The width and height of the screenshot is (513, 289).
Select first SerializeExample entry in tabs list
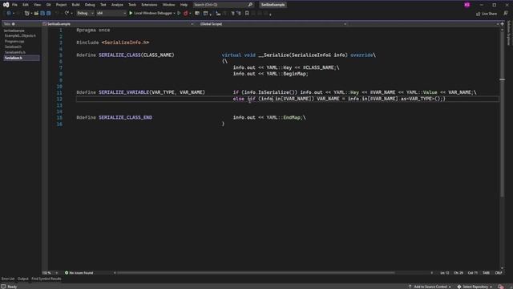pyautogui.click(x=14, y=31)
